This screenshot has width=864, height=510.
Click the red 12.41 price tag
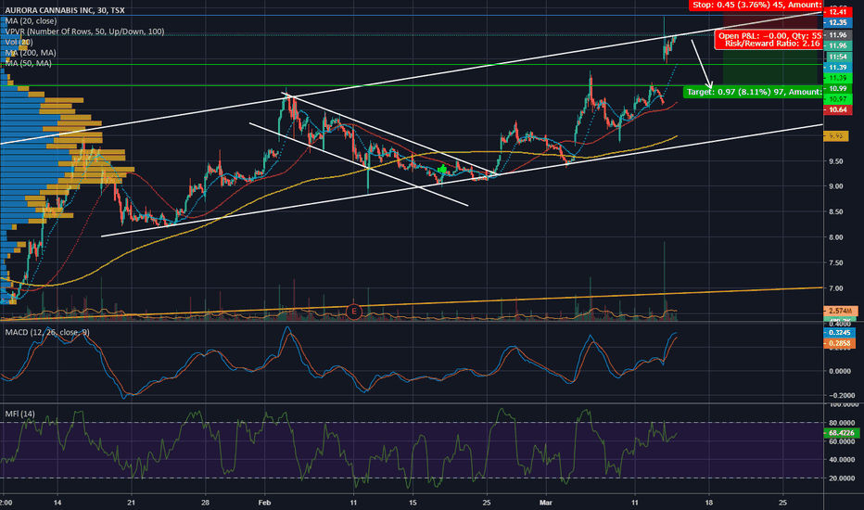point(837,12)
